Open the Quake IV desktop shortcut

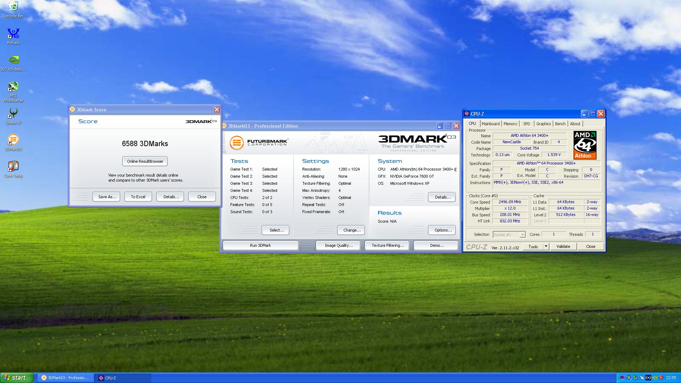click(13, 114)
